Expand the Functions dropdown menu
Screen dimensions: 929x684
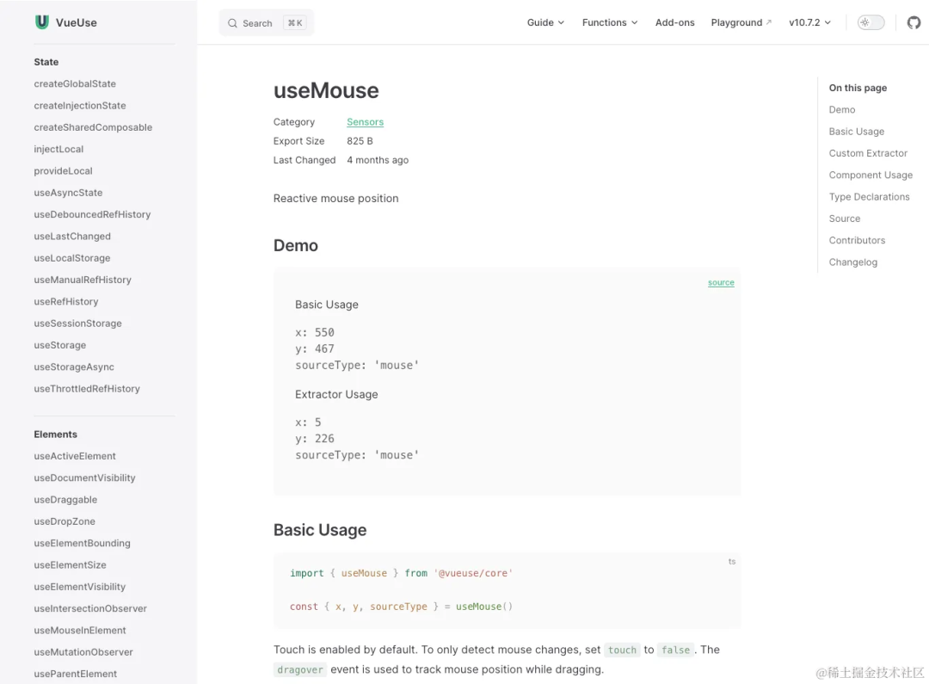click(610, 22)
